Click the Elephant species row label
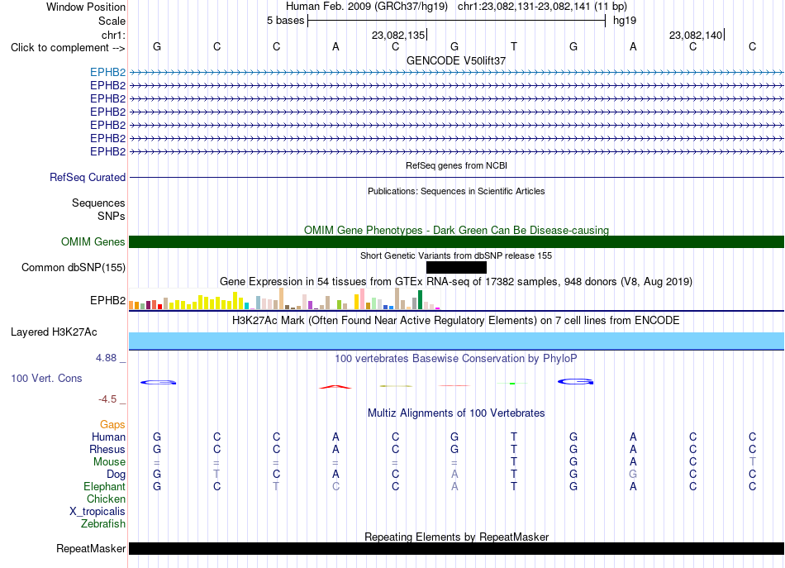This screenshot has height=568, width=785. [x=105, y=486]
